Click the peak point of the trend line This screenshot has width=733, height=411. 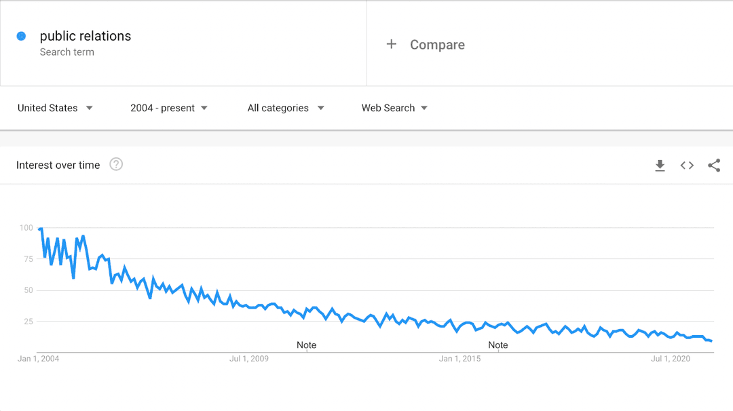tap(41, 229)
